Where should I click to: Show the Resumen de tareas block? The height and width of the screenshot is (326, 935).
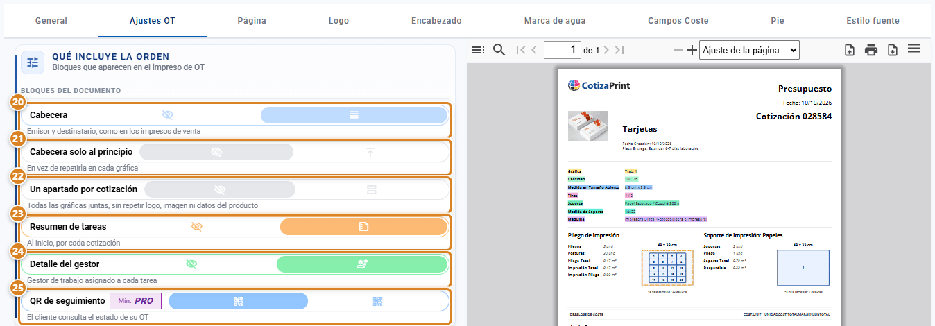(x=363, y=227)
